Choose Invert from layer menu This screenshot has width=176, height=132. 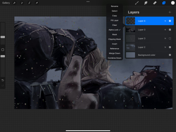pos(114,44)
